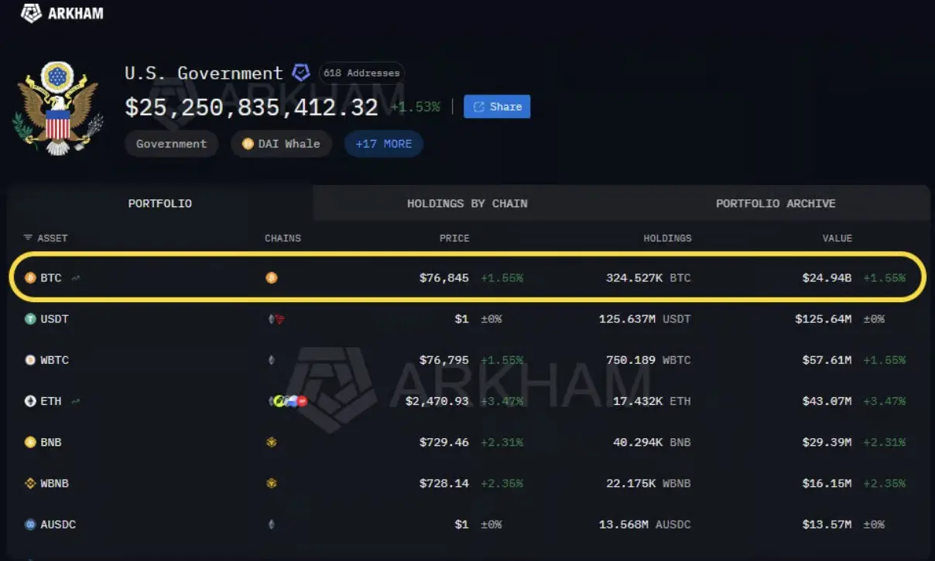
Task: Click the Ethereum chain icon in WBTC row
Action: tap(271, 360)
